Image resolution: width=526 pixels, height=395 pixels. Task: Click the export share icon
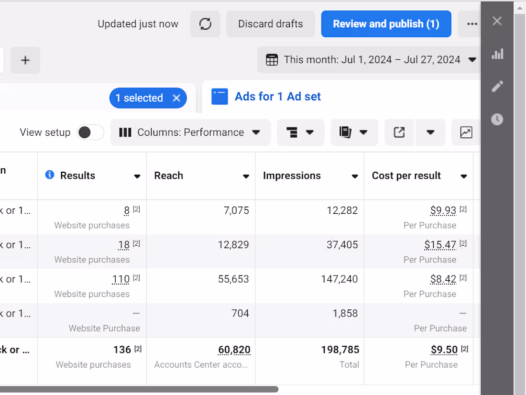tap(399, 132)
